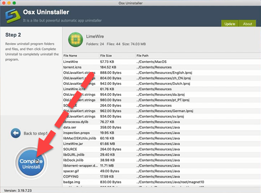
Task: Click the Size: 74.03 MB summary text
Action: tap(134, 44)
